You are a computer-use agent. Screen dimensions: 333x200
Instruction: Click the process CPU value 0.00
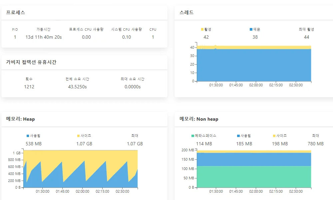(86, 37)
